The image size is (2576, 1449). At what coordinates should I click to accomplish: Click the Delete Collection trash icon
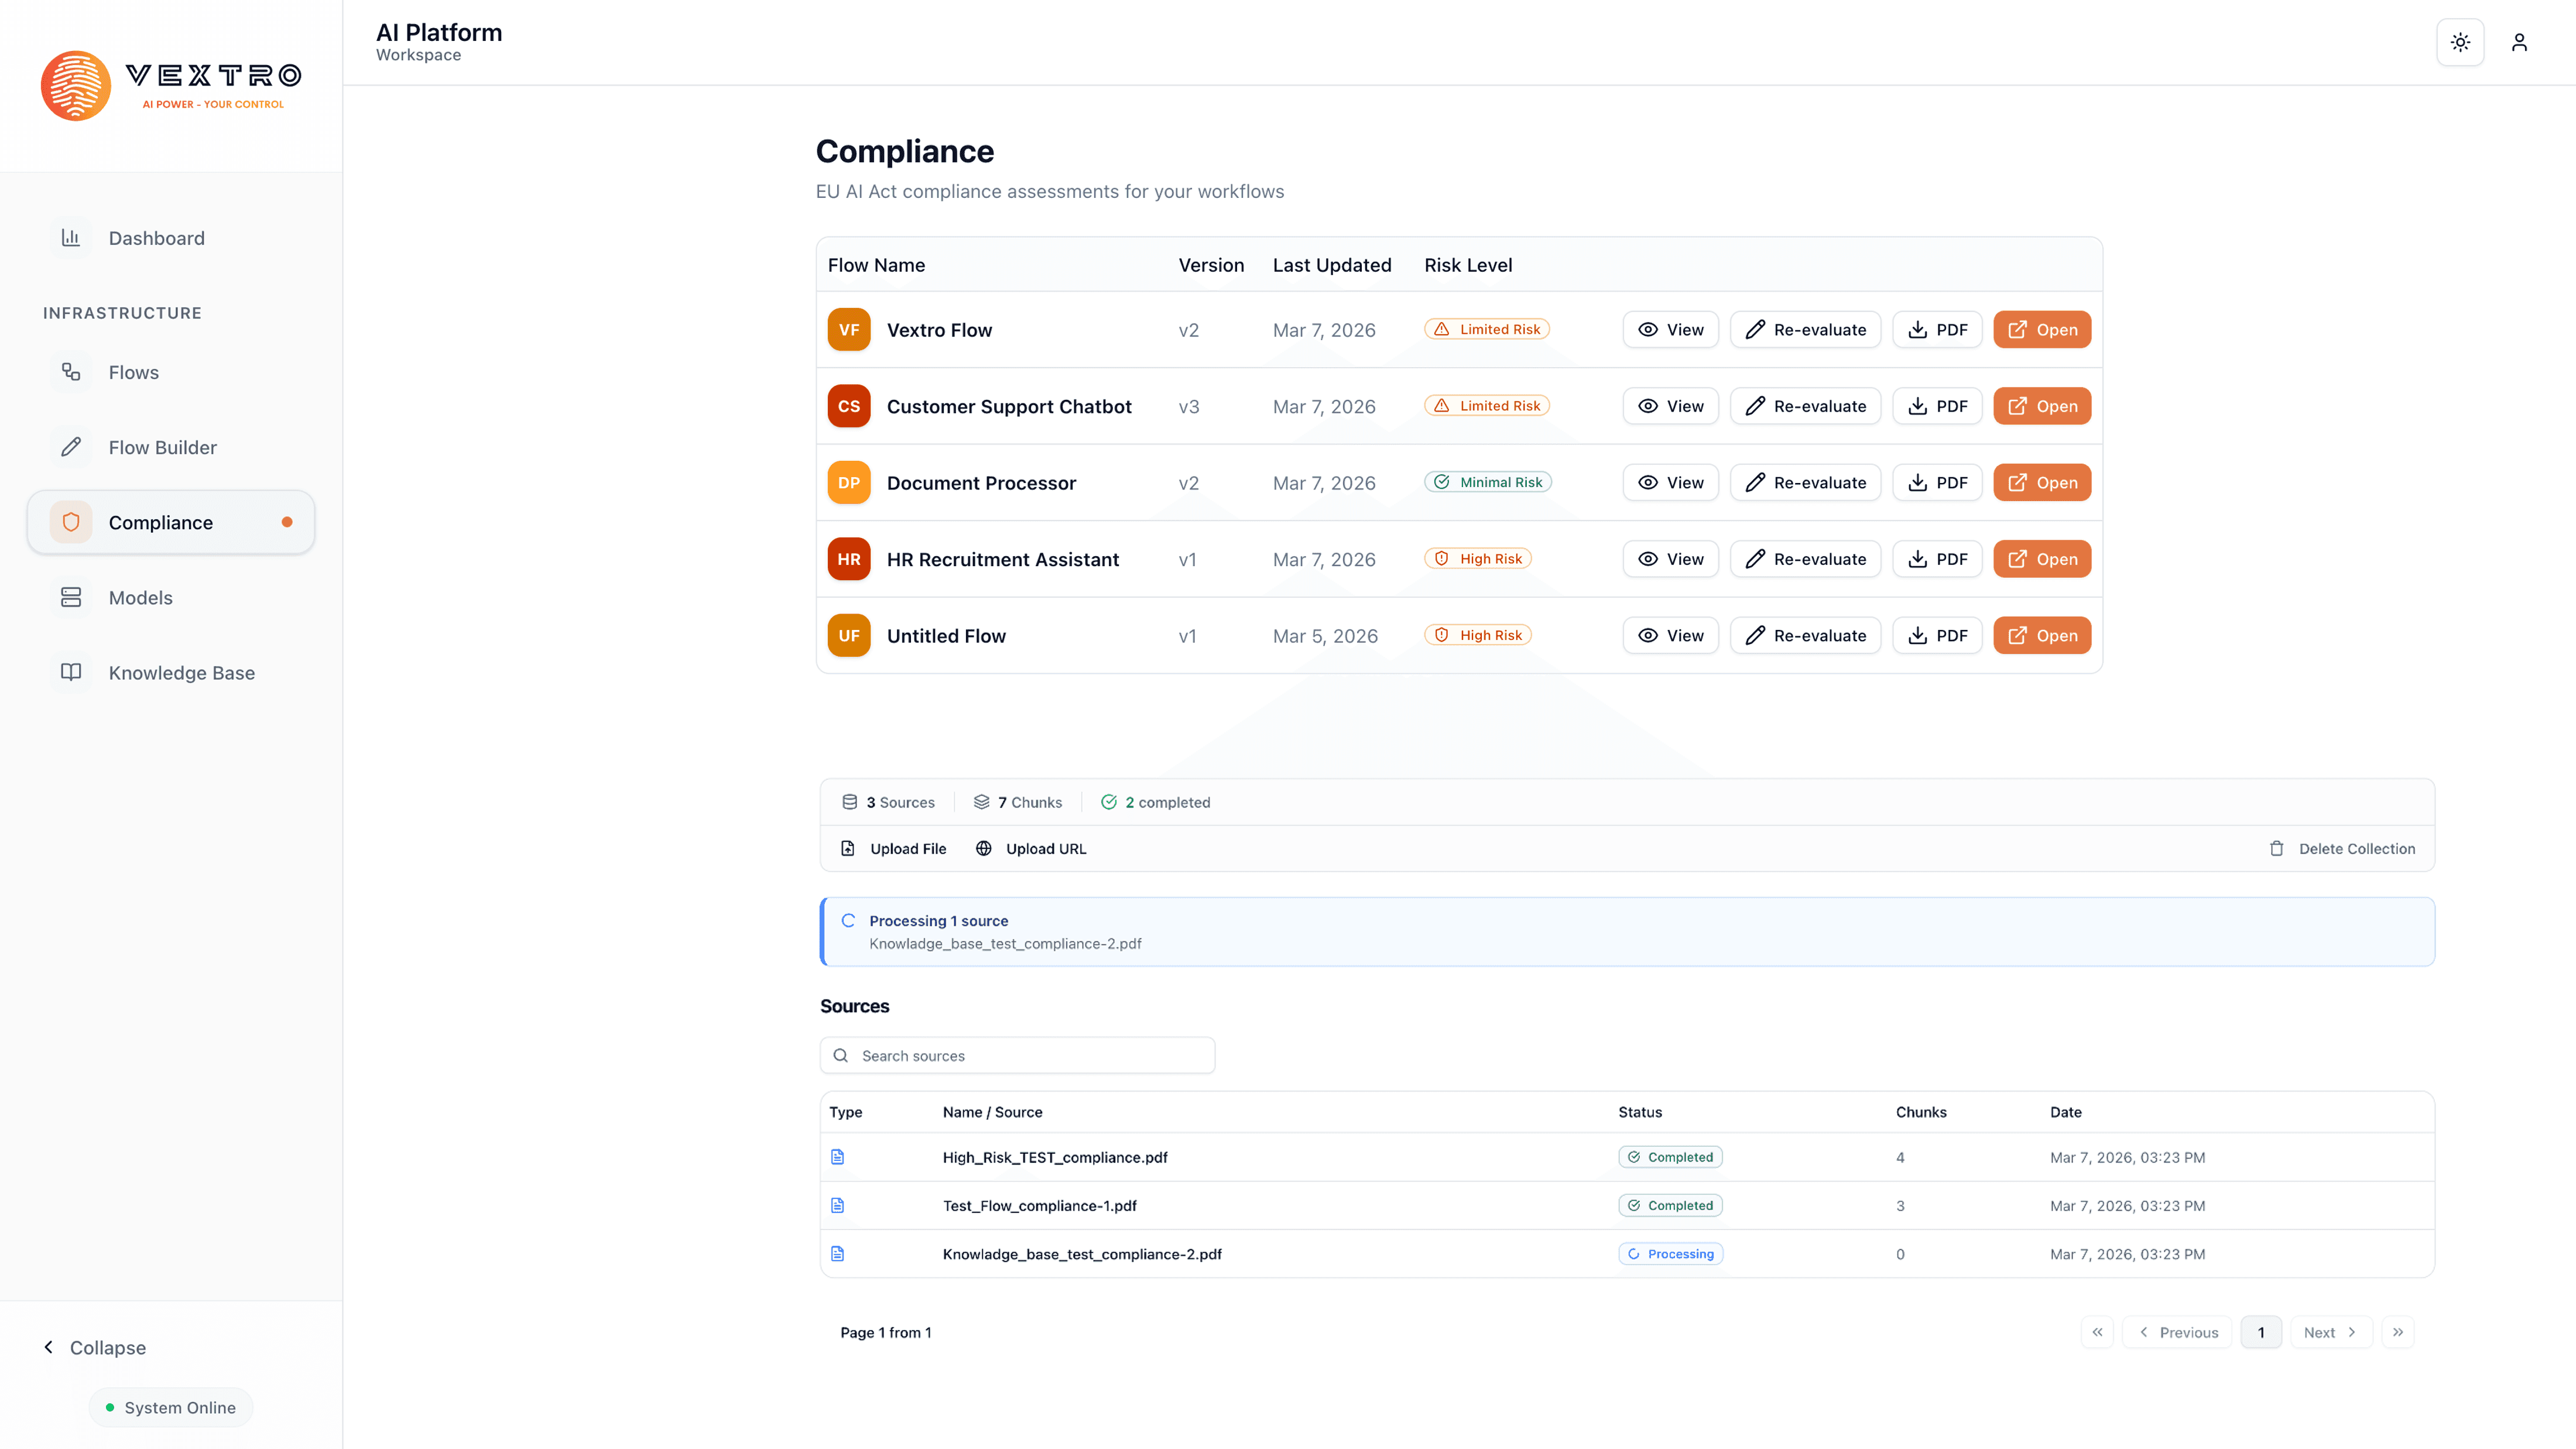pos(2277,848)
